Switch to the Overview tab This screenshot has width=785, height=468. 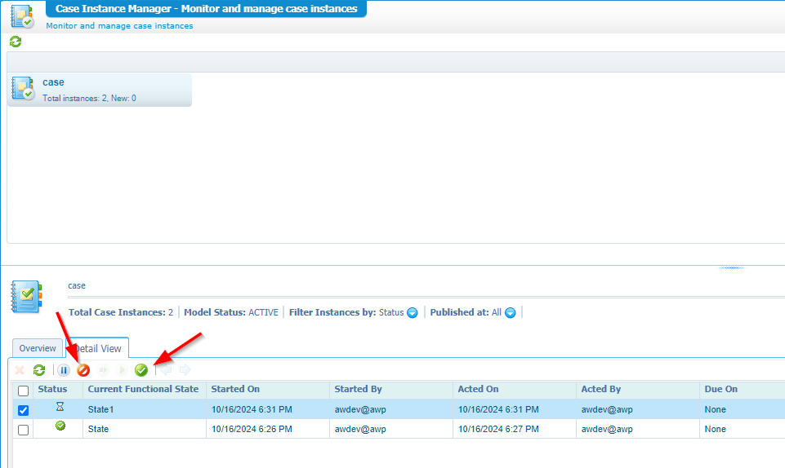[x=38, y=348]
